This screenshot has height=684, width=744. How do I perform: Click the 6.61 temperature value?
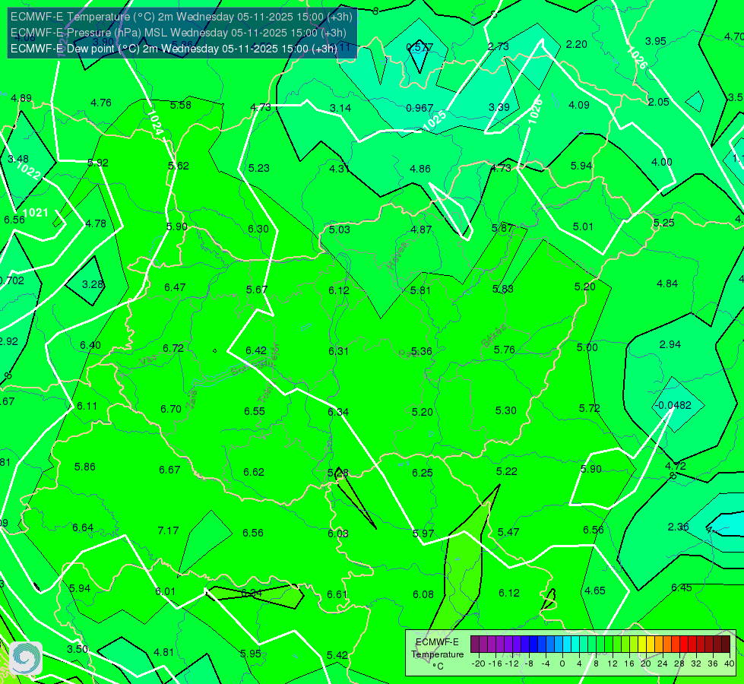pyautogui.click(x=337, y=595)
